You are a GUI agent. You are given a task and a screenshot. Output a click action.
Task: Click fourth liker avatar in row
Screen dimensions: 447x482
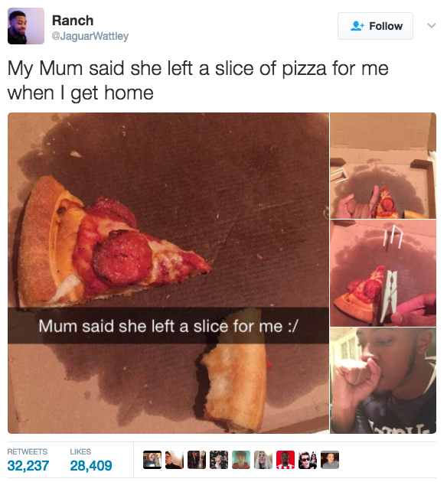pyautogui.click(x=219, y=460)
